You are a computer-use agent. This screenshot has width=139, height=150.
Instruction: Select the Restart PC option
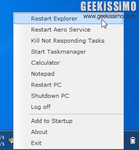[68, 85]
